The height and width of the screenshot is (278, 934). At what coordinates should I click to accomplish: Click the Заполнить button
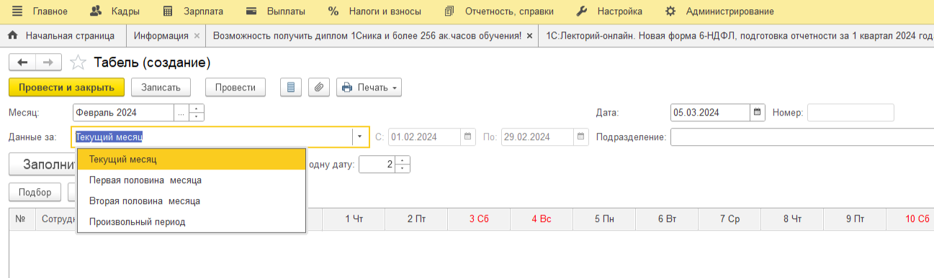pos(43,164)
